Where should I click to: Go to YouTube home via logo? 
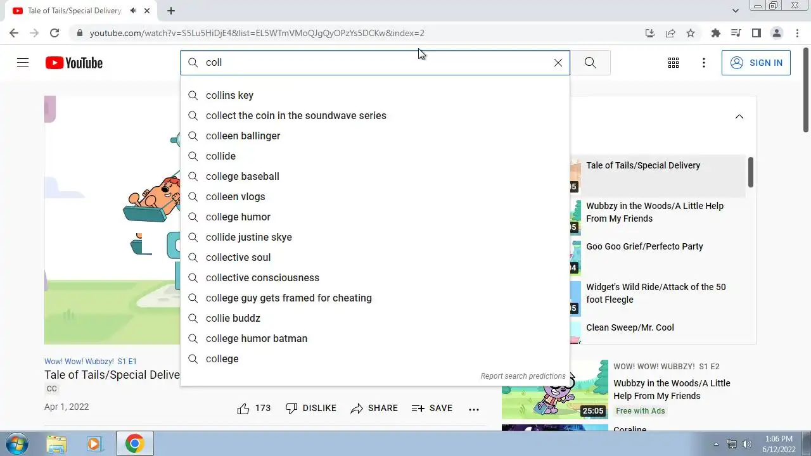point(74,63)
